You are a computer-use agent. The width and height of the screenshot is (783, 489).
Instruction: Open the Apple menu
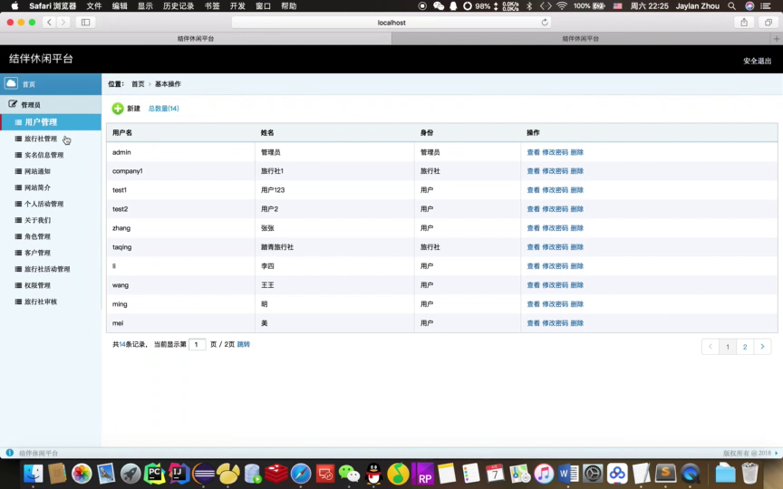[x=14, y=6]
